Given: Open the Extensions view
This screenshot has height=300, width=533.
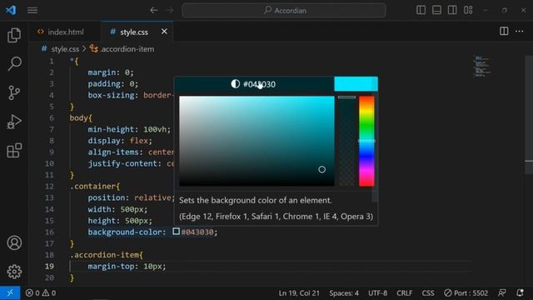Looking at the screenshot, I should [x=14, y=150].
